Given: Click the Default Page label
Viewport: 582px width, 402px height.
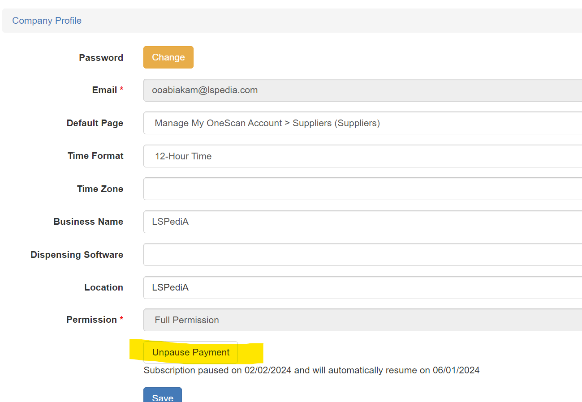Looking at the screenshot, I should [95, 123].
